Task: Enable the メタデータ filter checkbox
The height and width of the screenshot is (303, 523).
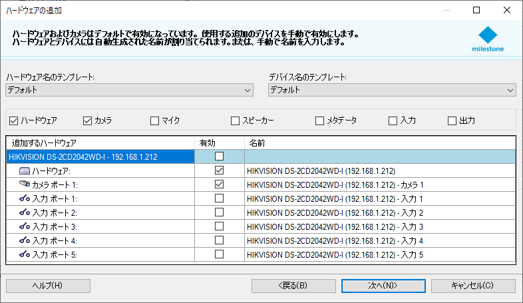Action: [319, 121]
